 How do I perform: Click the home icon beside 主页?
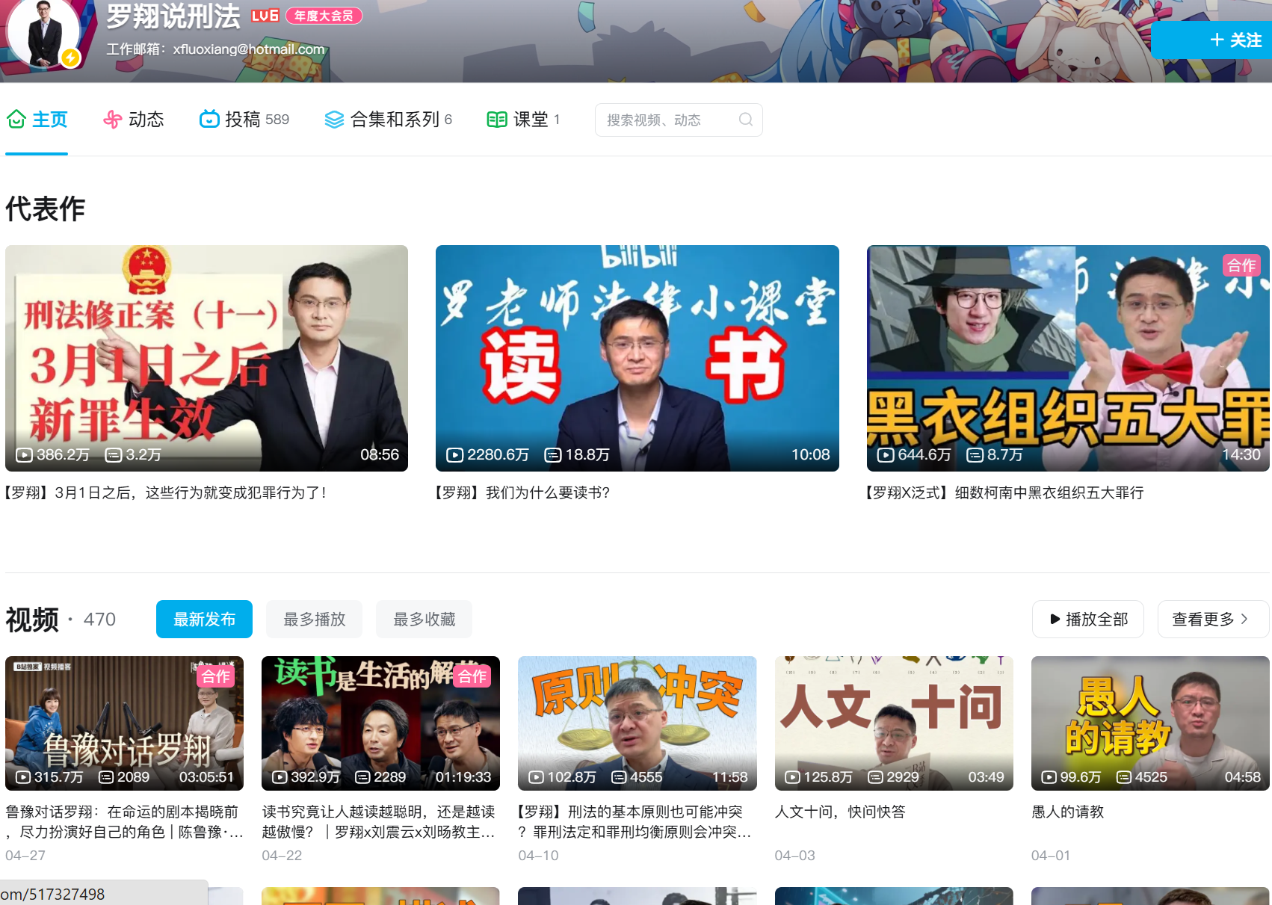(x=16, y=120)
